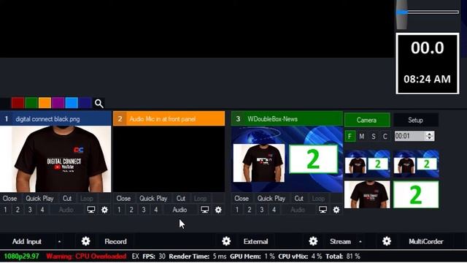Select large green 2 camera preset thumbnail
The height and width of the screenshot is (263, 467).
[416, 194]
